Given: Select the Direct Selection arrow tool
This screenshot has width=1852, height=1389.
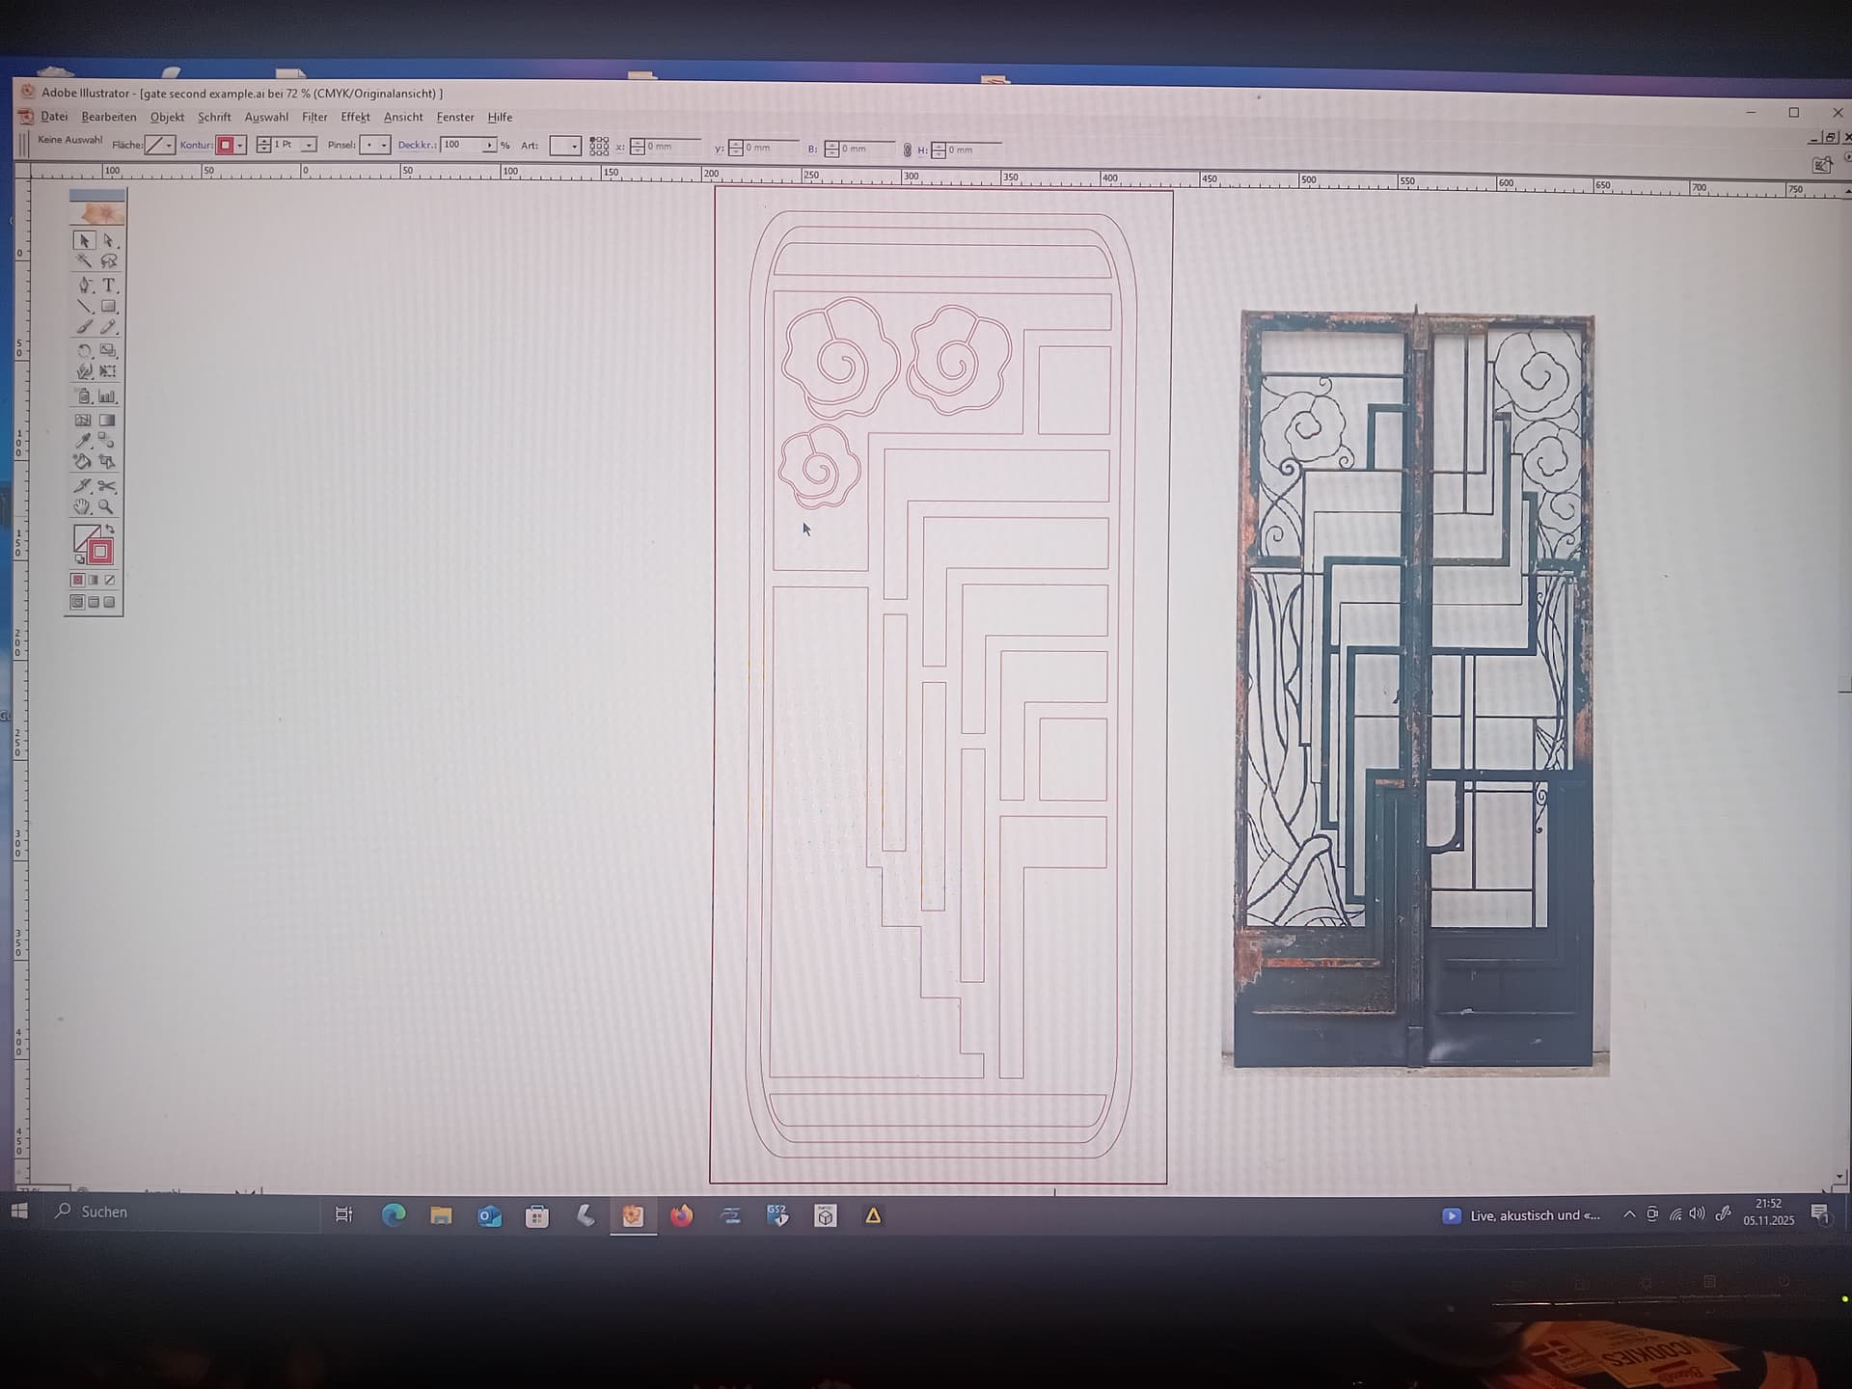Looking at the screenshot, I should coord(109,240).
